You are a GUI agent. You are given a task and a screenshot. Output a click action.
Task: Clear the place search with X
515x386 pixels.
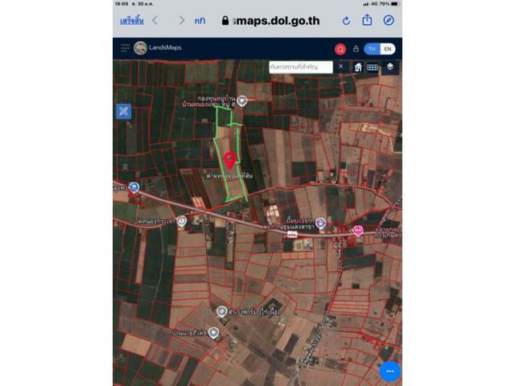(341, 66)
